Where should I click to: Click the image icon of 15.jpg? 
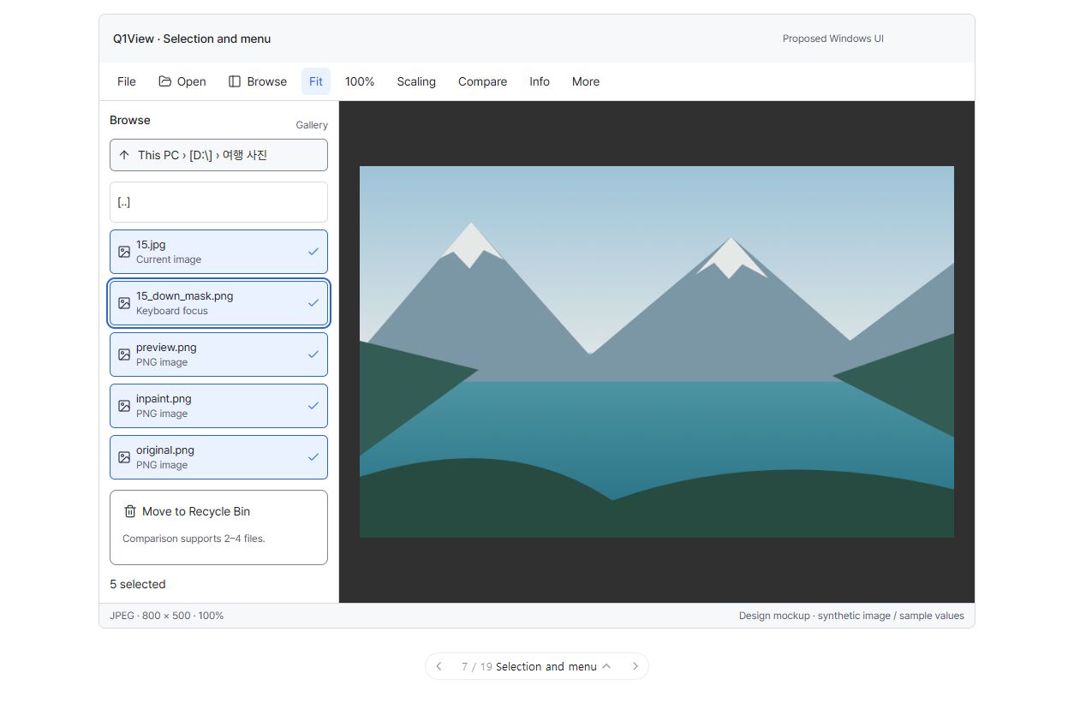(124, 252)
